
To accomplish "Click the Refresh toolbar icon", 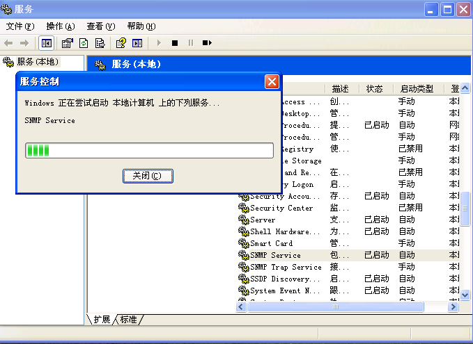I will tap(84, 43).
